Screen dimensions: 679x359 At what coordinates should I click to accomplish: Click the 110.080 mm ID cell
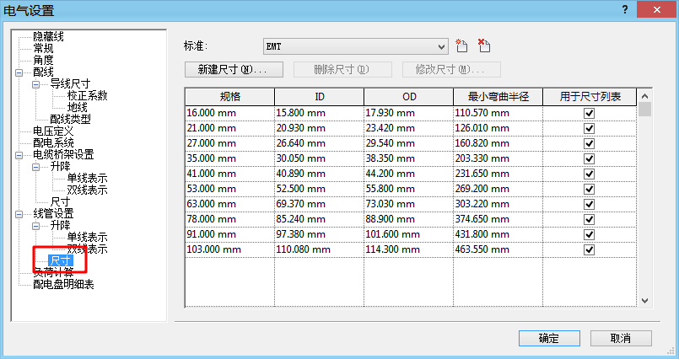[x=320, y=249]
